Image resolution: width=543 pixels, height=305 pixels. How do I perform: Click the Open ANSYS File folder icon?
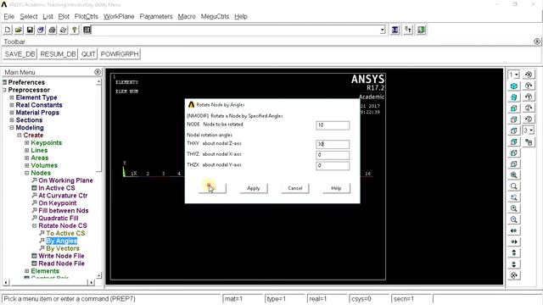[x=19, y=30]
